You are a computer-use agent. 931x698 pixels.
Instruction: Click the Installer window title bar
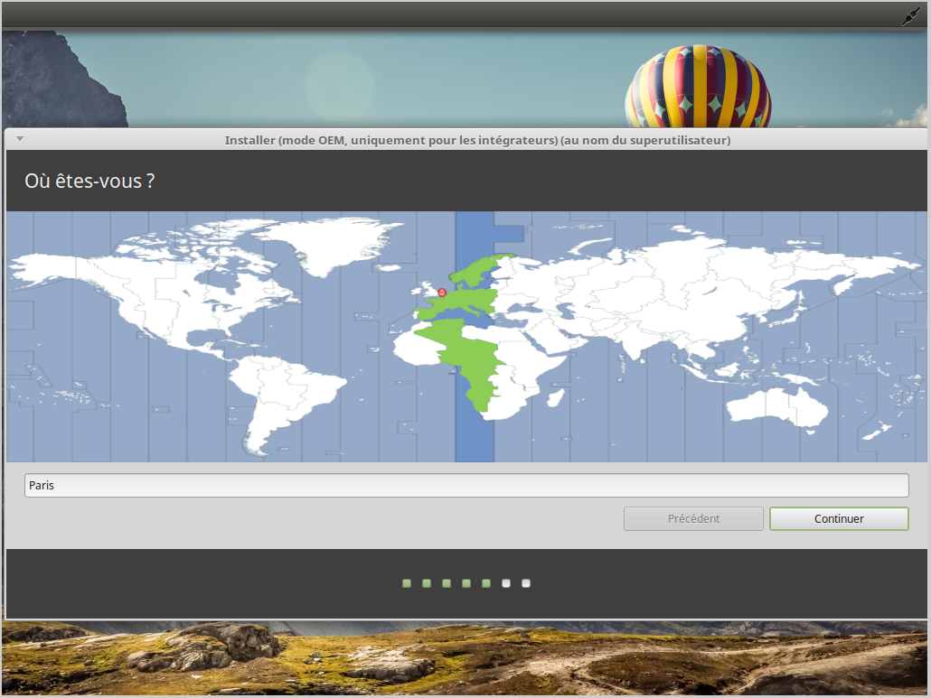(477, 140)
